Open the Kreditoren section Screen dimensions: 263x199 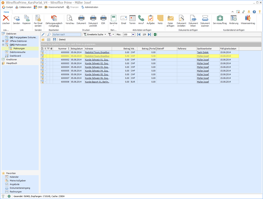12,60
